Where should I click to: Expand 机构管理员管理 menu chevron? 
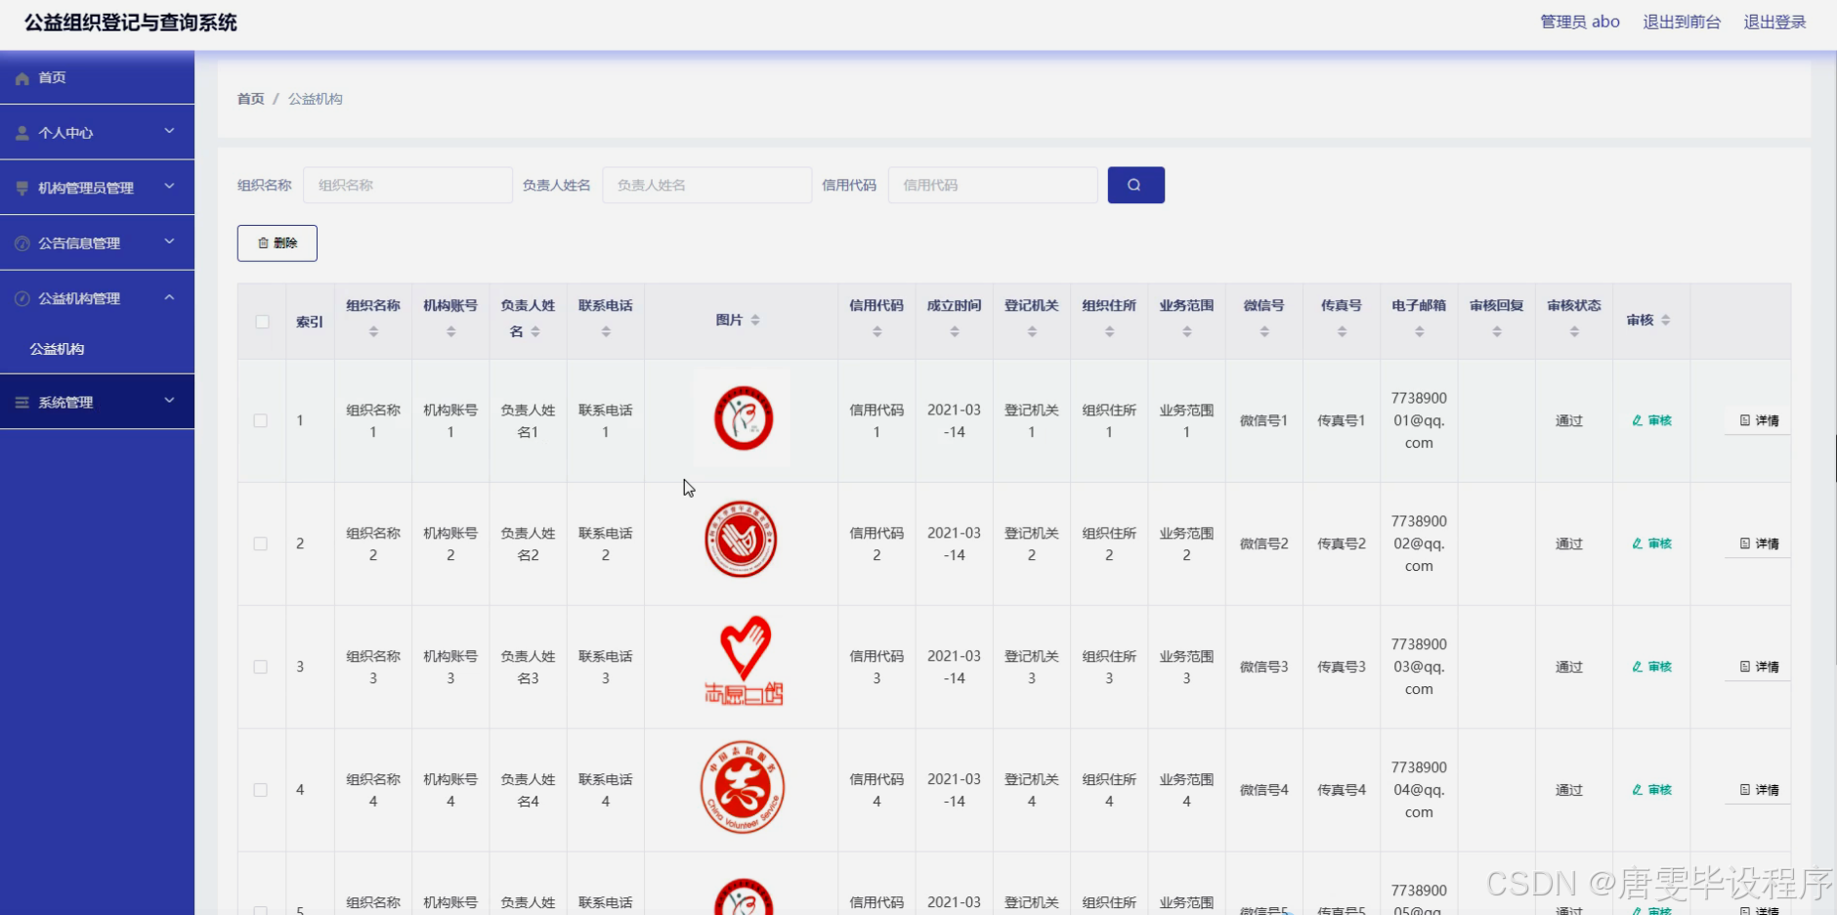point(169,186)
